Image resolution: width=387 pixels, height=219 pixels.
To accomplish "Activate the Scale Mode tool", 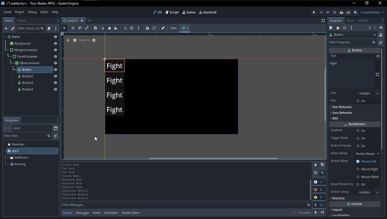I will (87, 28).
